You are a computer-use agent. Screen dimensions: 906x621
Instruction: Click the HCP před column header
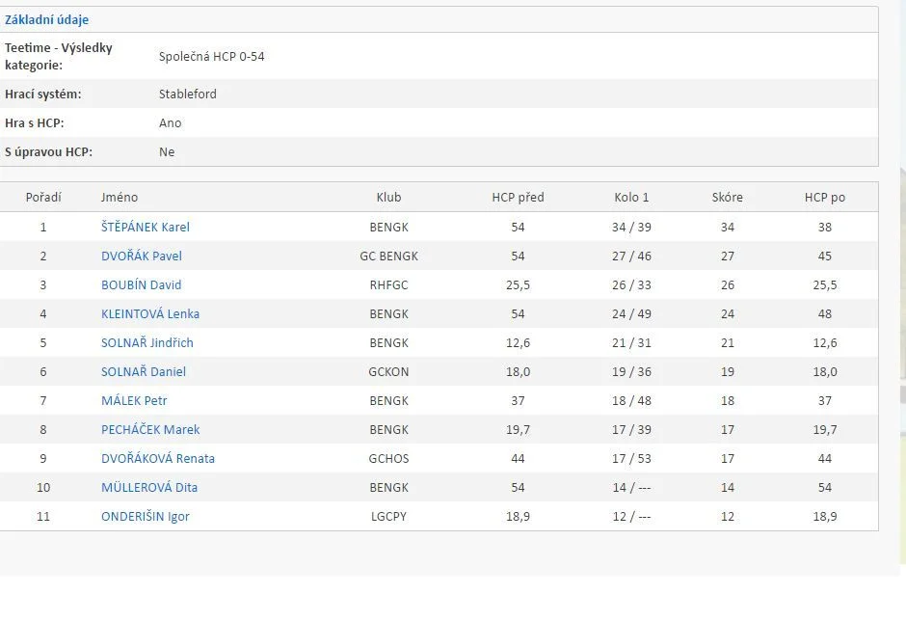(519, 197)
